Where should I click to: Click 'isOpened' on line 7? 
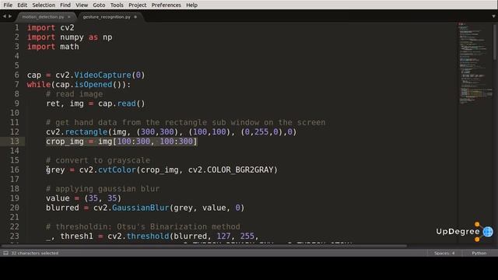[93, 85]
